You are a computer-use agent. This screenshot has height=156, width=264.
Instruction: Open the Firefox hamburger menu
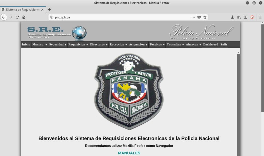pos(260,17)
